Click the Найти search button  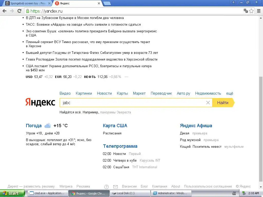pos(223,103)
